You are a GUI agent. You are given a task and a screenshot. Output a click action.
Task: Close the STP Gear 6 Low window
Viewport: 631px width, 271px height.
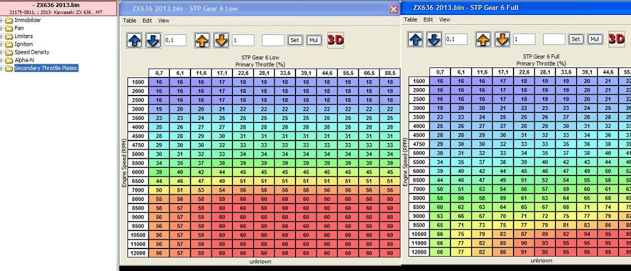[393, 9]
